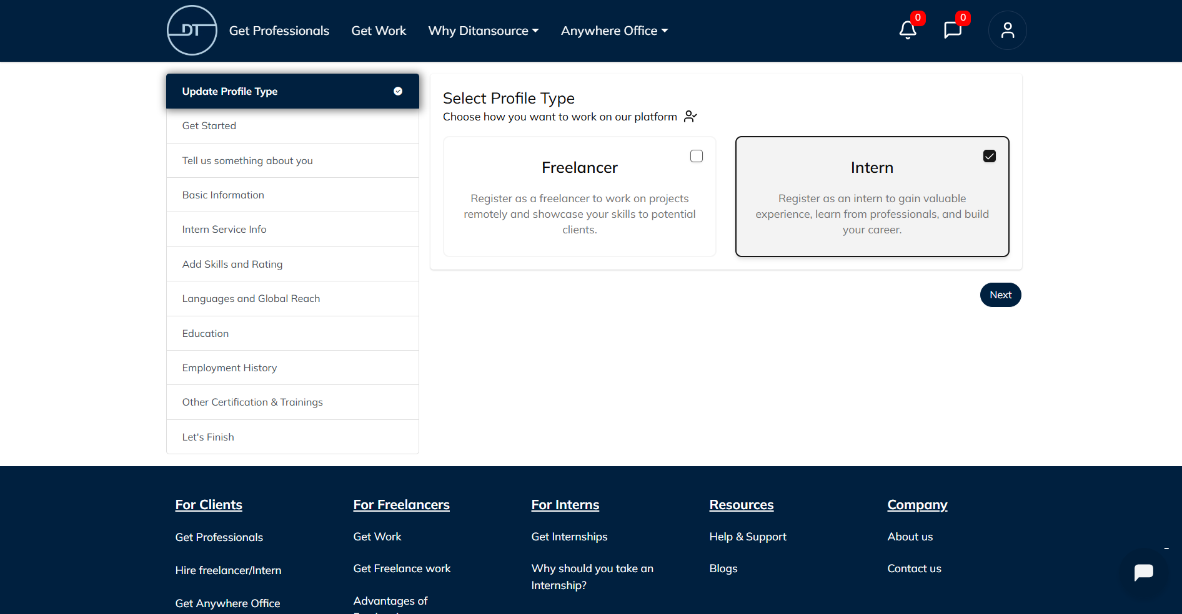The height and width of the screenshot is (614, 1182).
Task: Click the person-check icon beside platform subtitle
Action: [x=690, y=117]
